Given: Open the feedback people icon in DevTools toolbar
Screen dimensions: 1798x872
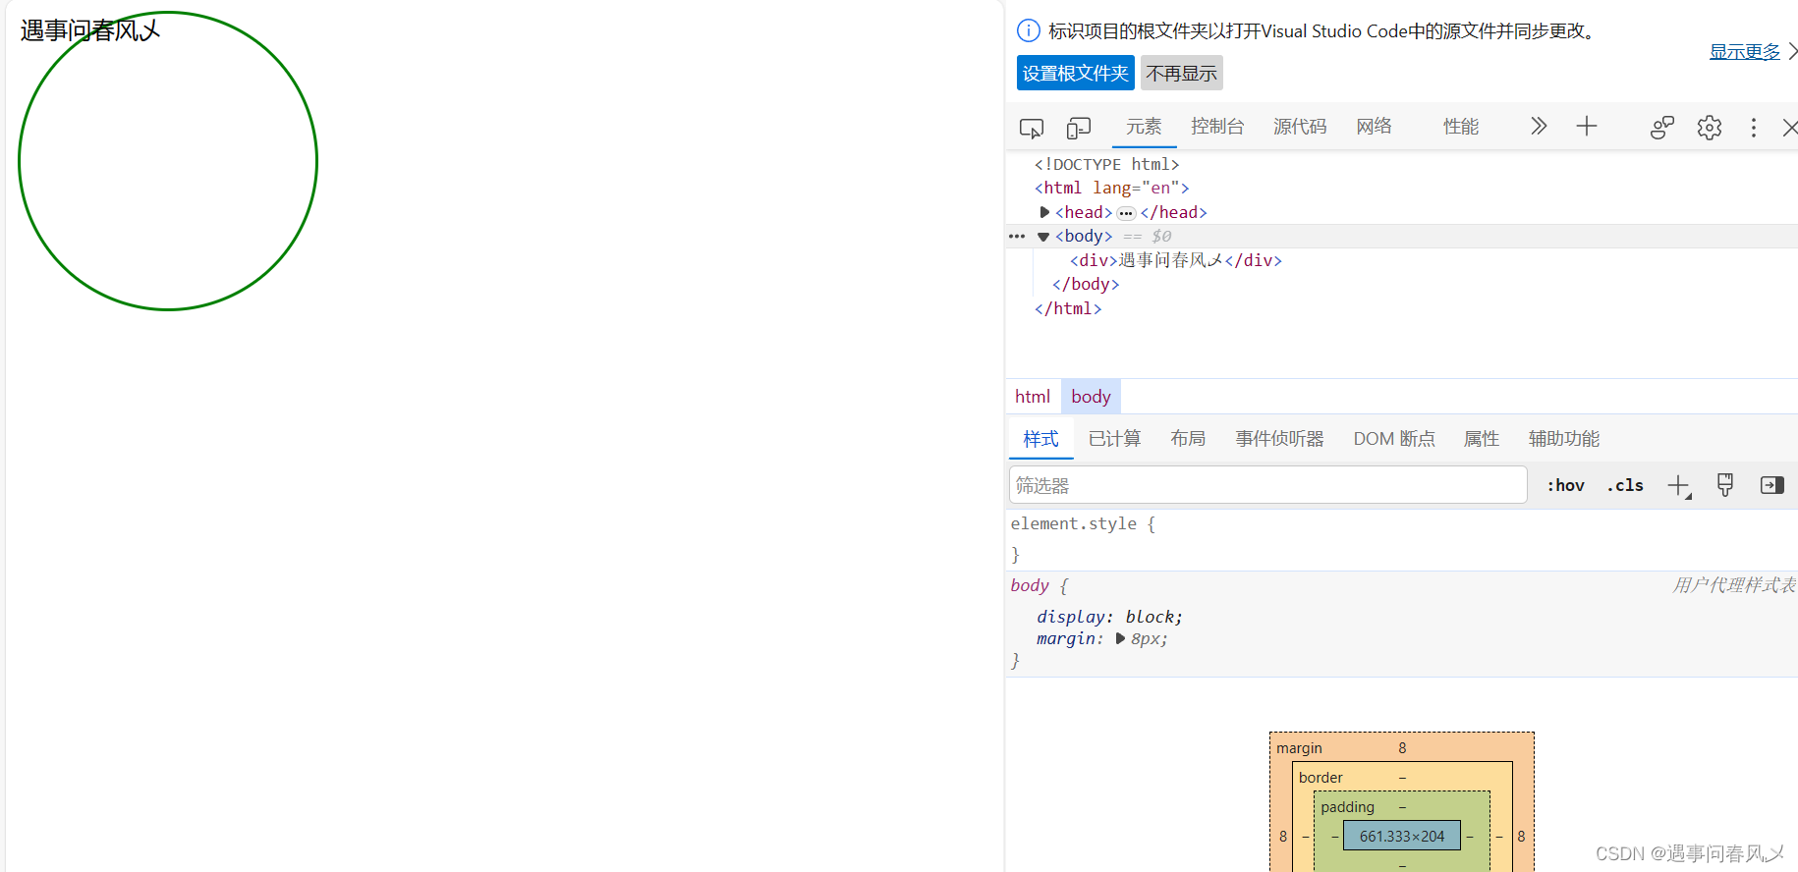Looking at the screenshot, I should pyautogui.click(x=1662, y=128).
